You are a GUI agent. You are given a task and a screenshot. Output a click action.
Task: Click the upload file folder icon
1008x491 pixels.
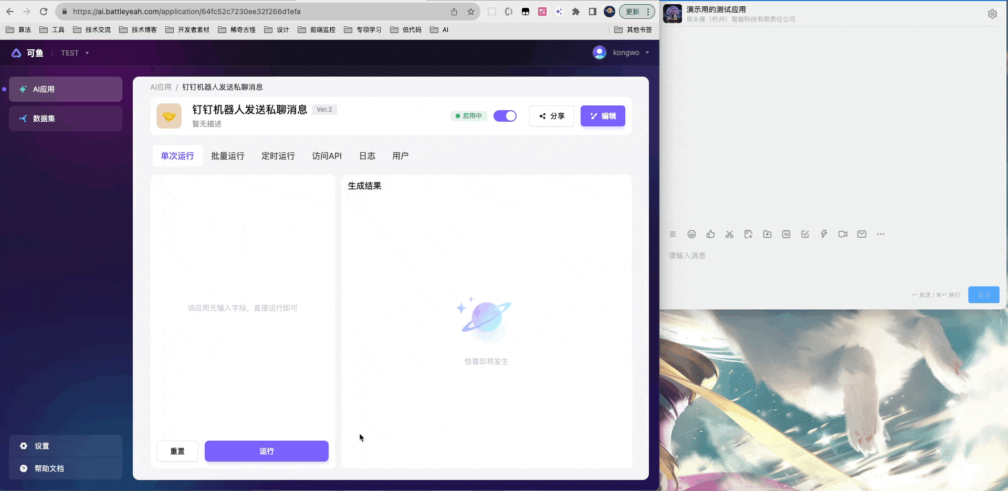click(x=767, y=234)
